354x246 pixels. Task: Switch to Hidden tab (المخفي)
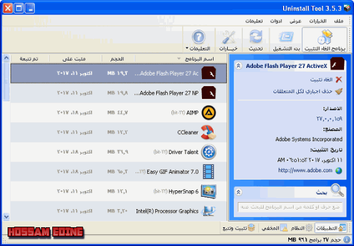pos(274,228)
